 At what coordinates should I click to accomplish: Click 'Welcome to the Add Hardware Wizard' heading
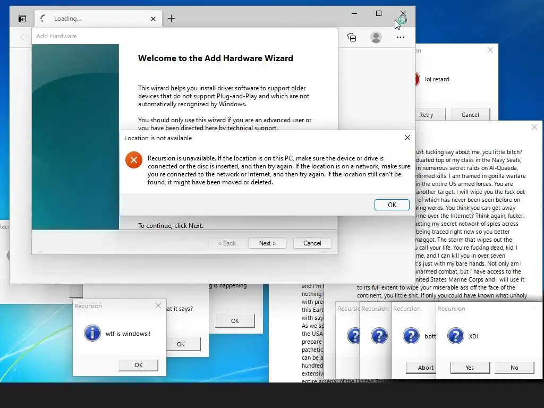216,58
